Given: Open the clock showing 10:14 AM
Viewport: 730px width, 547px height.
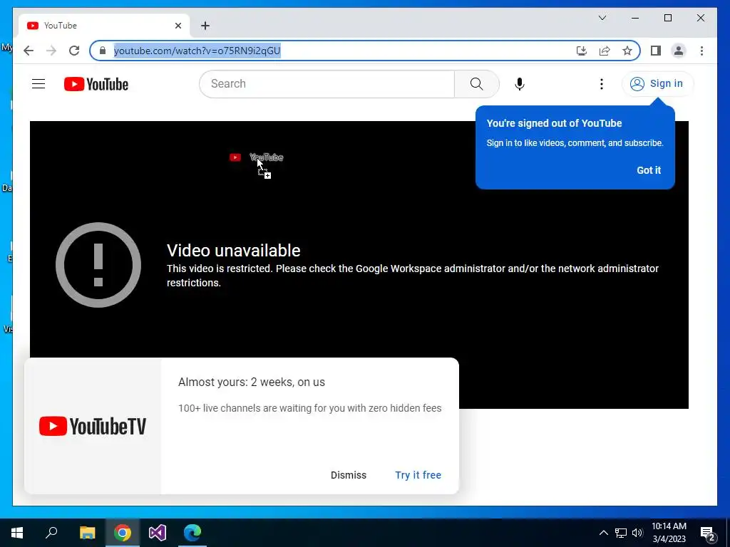Looking at the screenshot, I should pyautogui.click(x=669, y=533).
